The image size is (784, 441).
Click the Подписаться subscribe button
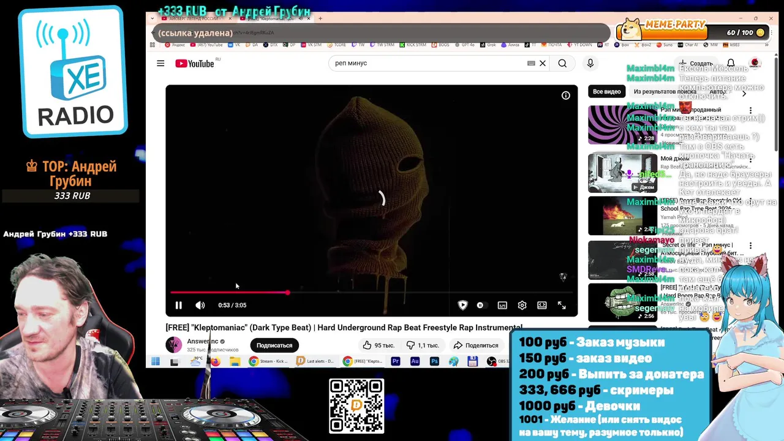pos(274,345)
